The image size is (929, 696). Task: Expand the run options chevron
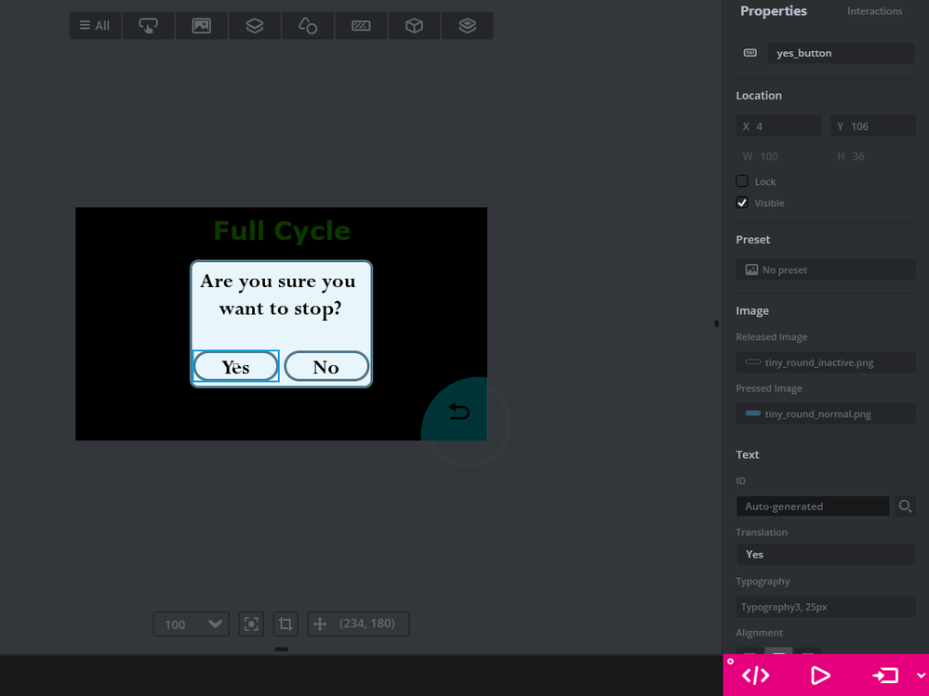[921, 676]
